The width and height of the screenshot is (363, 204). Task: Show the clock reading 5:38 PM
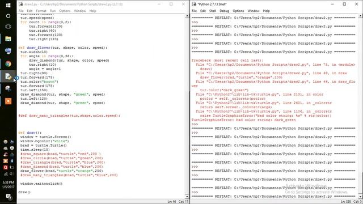(9, 182)
